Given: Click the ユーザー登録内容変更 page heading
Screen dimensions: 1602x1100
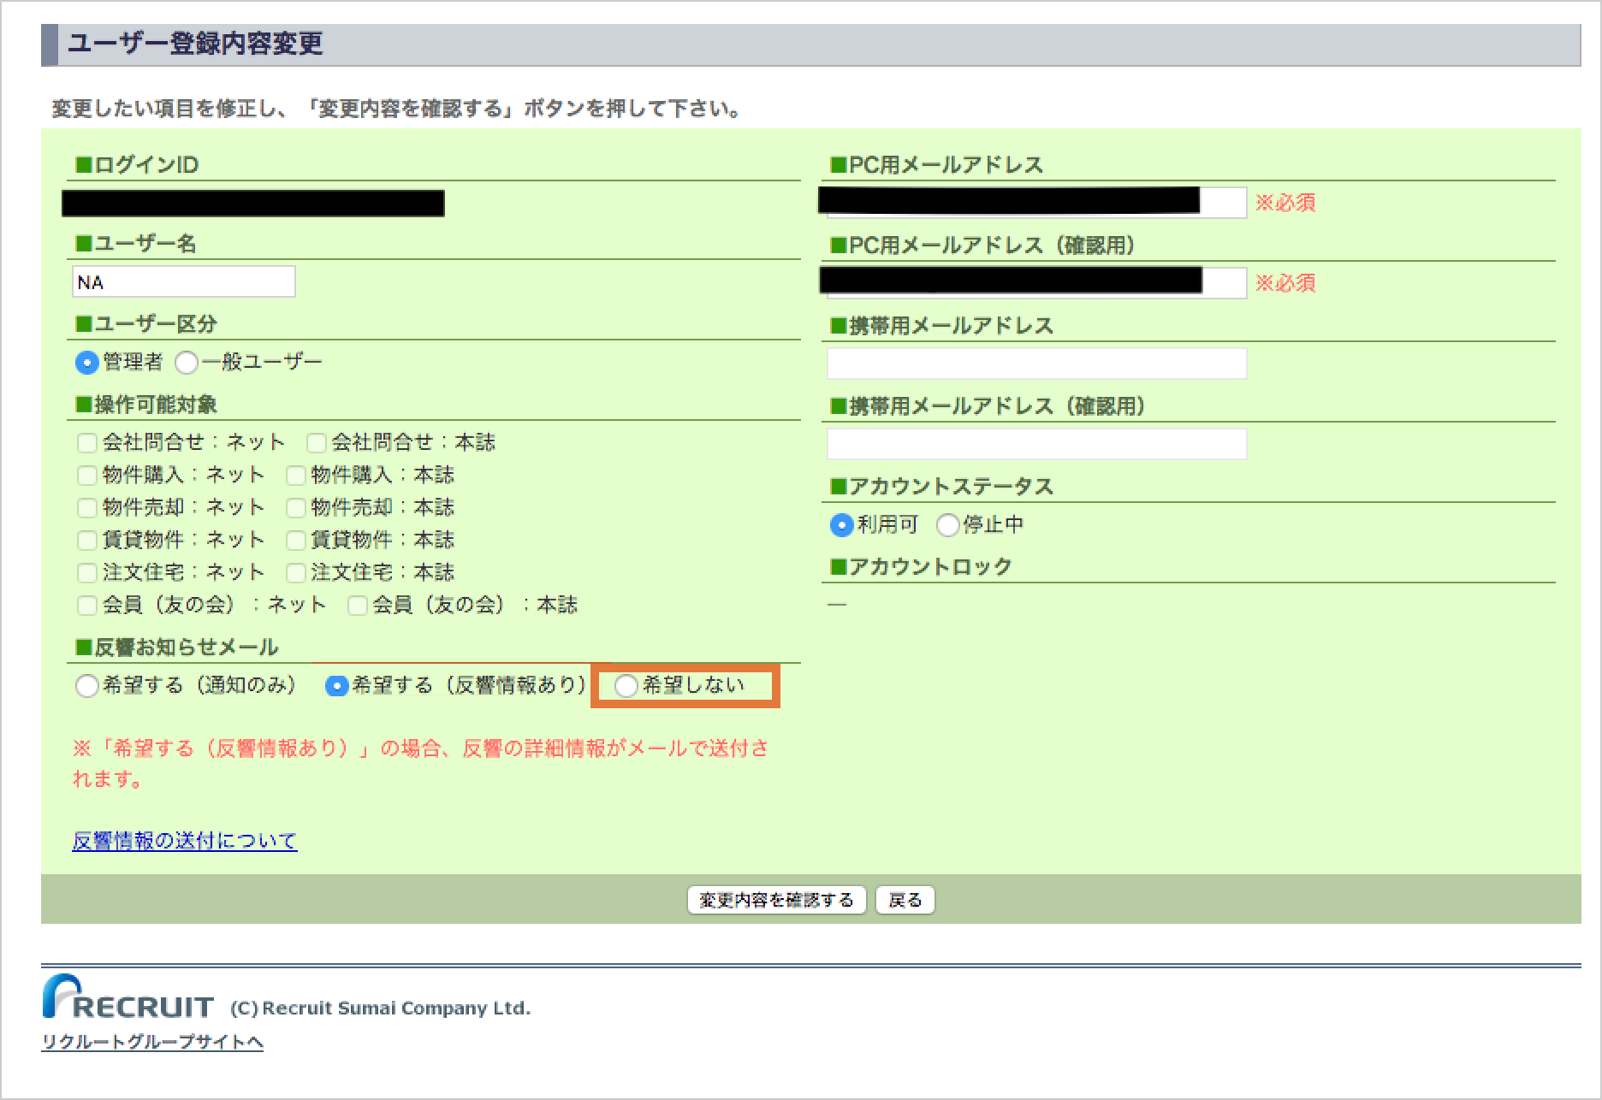Looking at the screenshot, I should tap(195, 44).
